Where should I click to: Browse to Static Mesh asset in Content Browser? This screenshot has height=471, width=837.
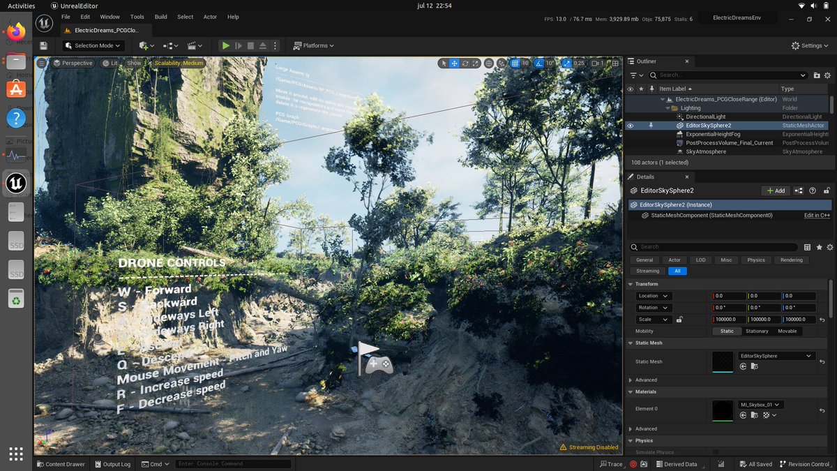click(x=754, y=366)
